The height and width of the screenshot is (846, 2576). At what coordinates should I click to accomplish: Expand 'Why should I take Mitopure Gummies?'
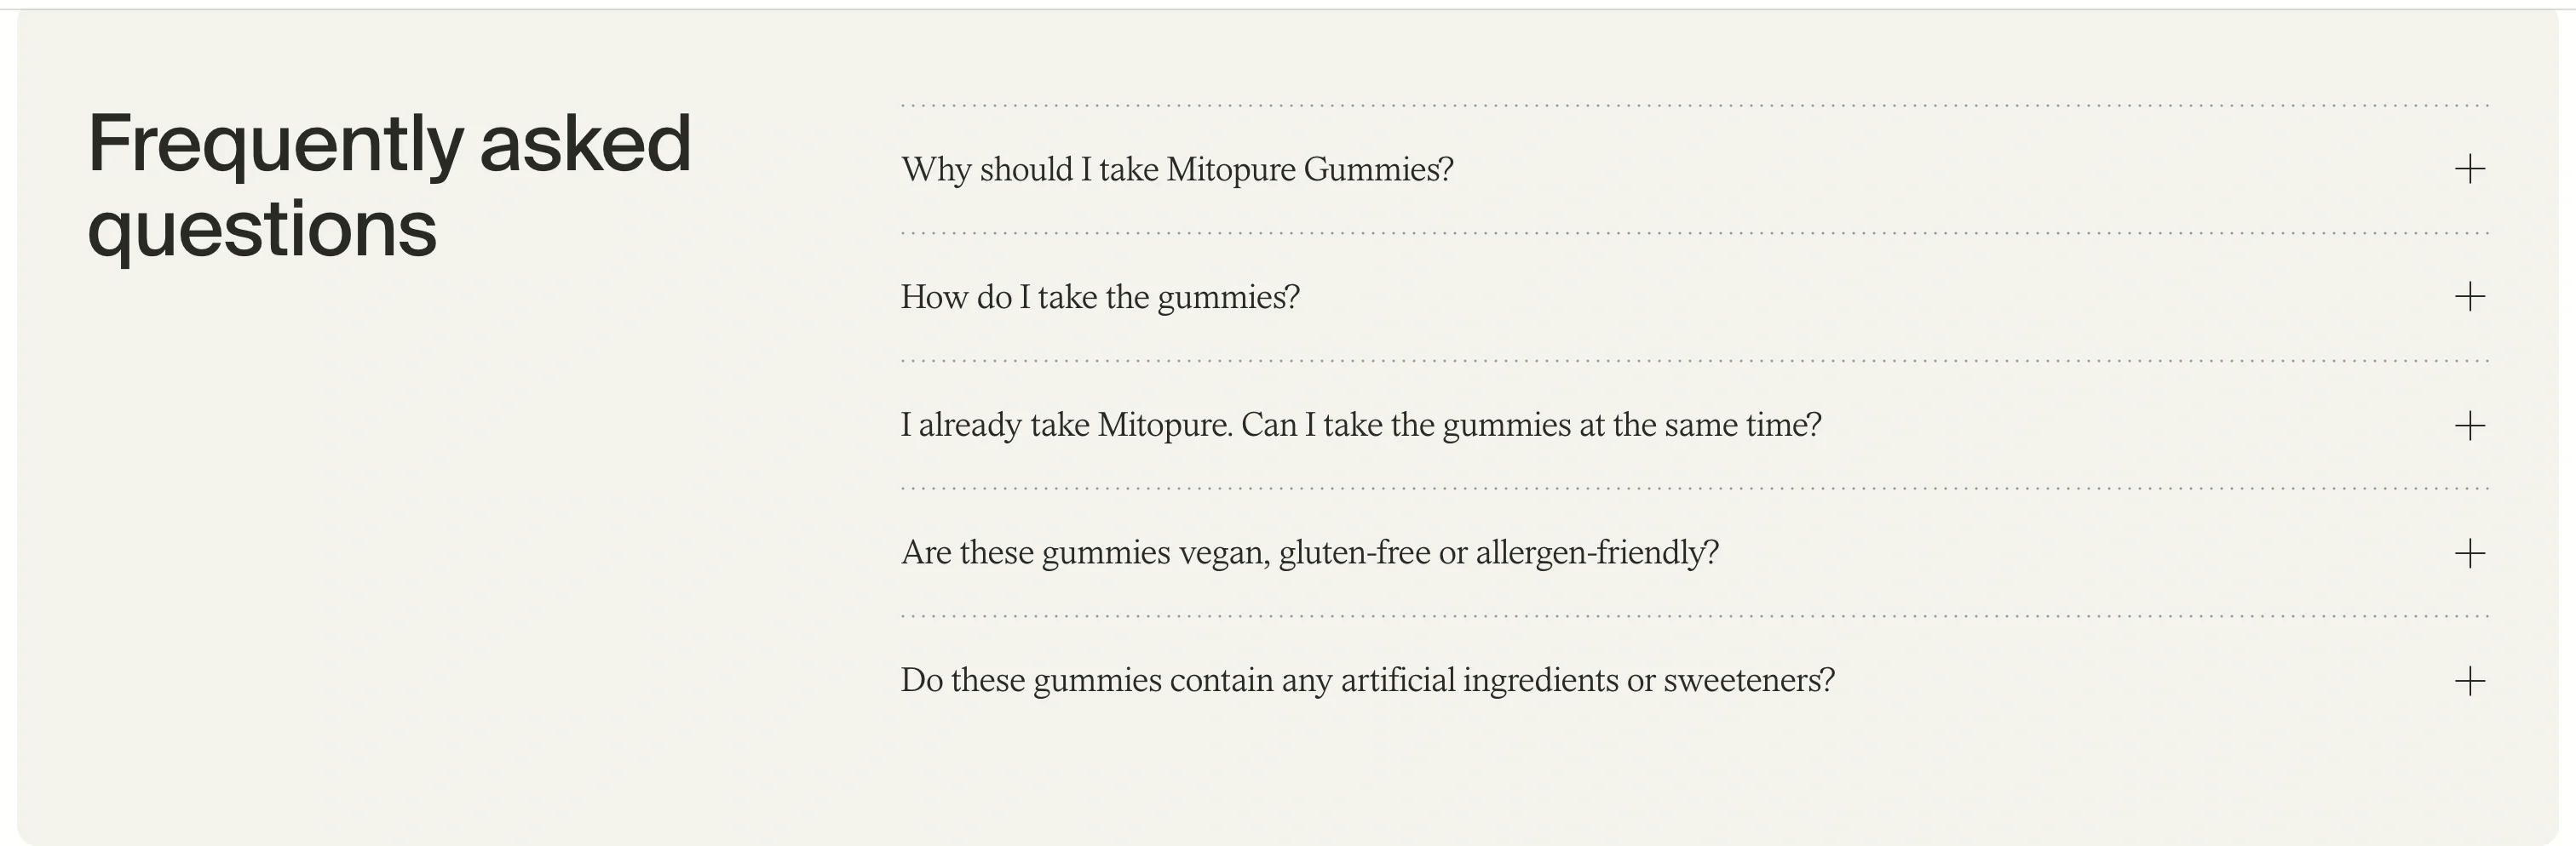click(1177, 170)
